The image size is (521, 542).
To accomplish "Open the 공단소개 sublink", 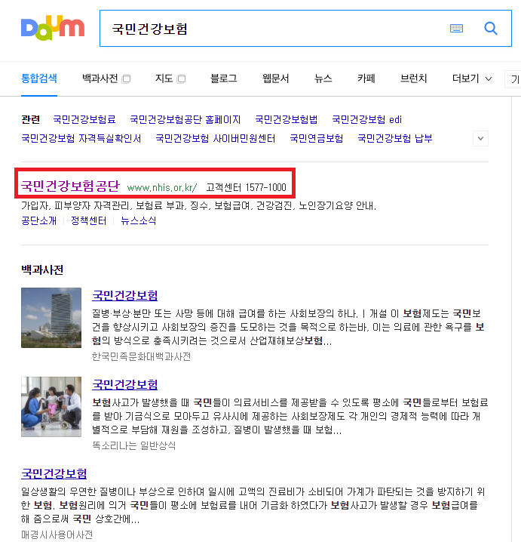I will (x=38, y=220).
